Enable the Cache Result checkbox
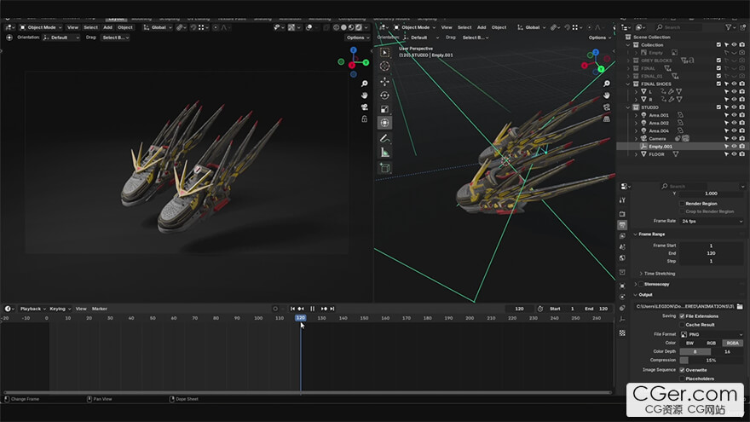 [682, 325]
